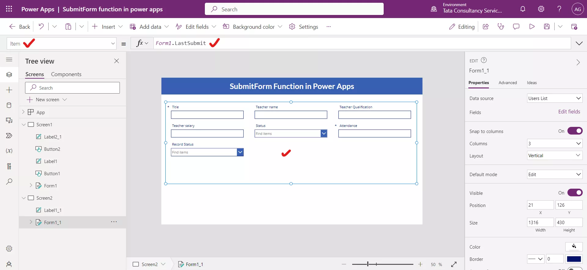Open the app launcher waffle icon
The width and height of the screenshot is (587, 270).
(x=9, y=9)
